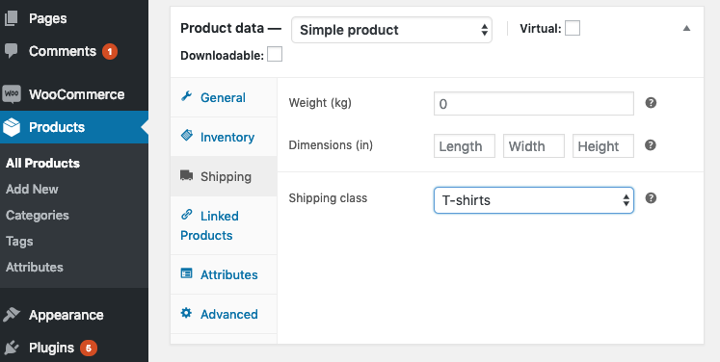Collapse the Product data panel arrow
The width and height of the screenshot is (720, 362).
click(686, 29)
